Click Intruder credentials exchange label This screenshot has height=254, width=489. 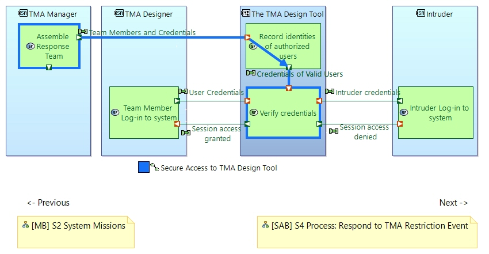point(368,92)
